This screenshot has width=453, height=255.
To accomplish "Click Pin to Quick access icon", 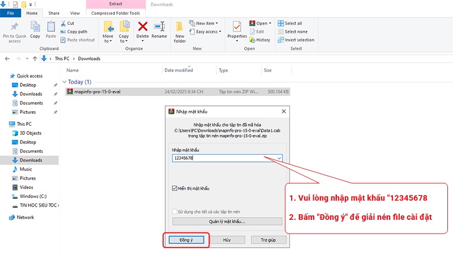I will click(15, 27).
